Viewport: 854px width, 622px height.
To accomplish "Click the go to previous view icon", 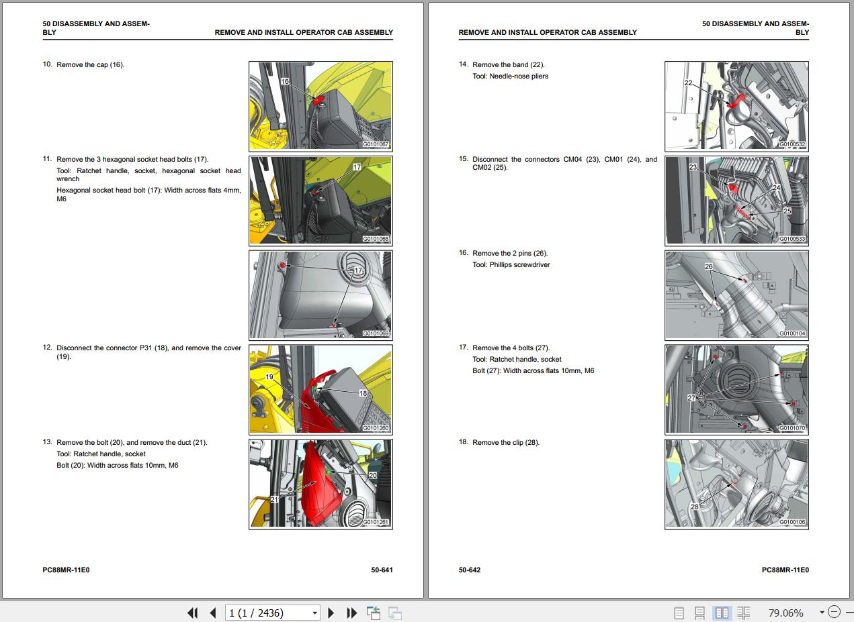I will click(374, 613).
